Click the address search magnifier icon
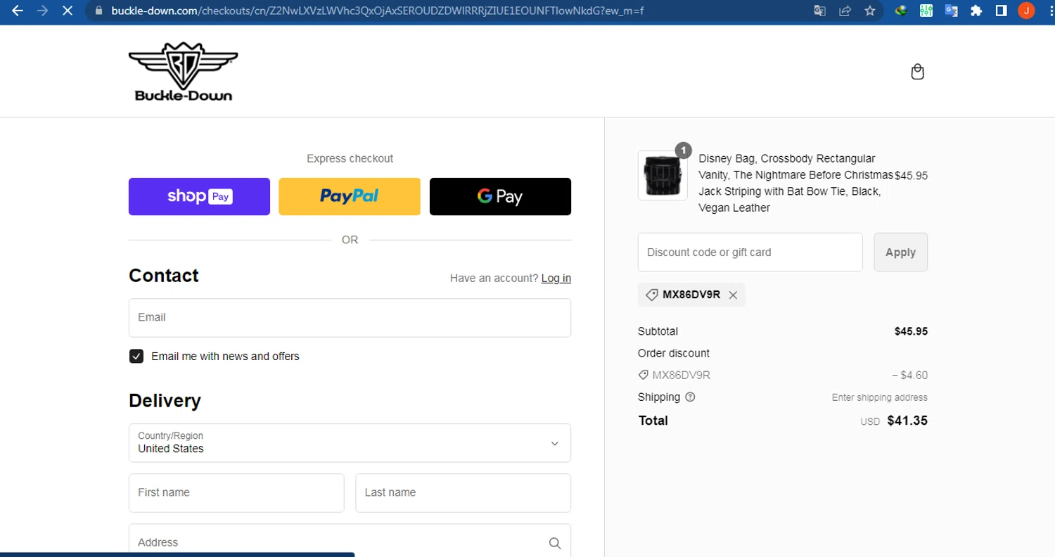The image size is (1055, 557). tap(555, 543)
